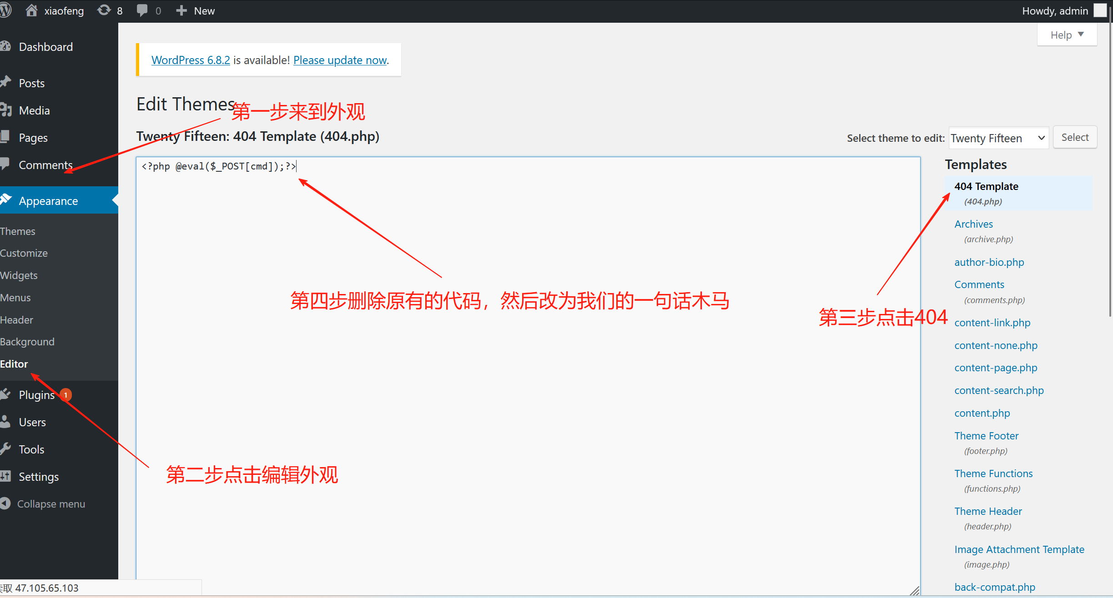Open Comments sidebar menu item
1113x598 pixels.
pyautogui.click(x=46, y=165)
